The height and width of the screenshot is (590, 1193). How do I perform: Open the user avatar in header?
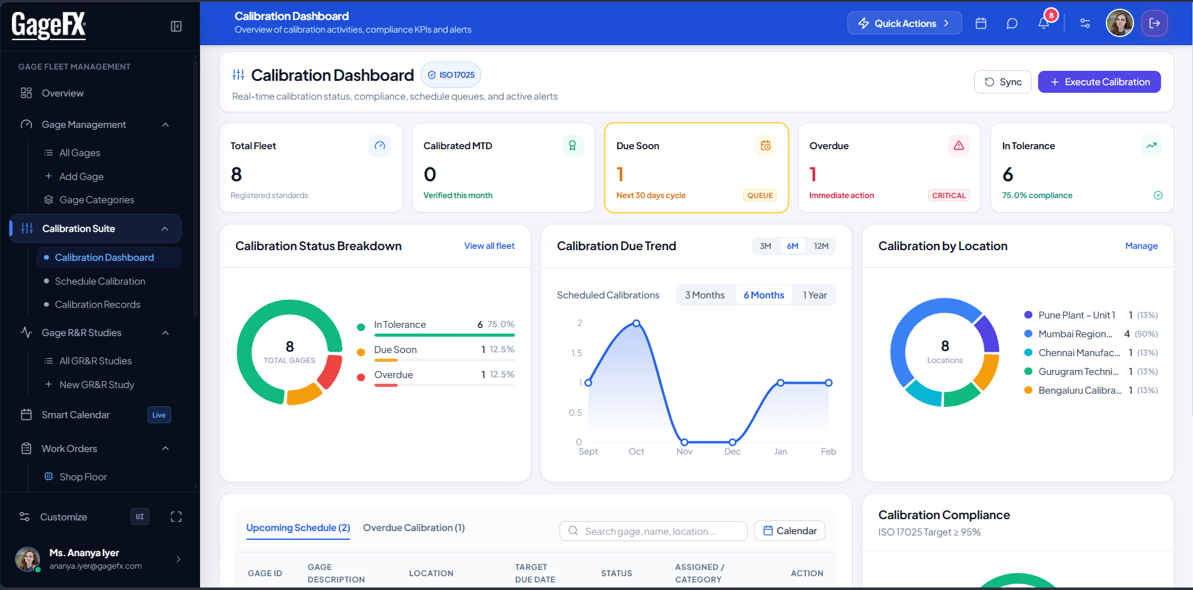[1120, 23]
